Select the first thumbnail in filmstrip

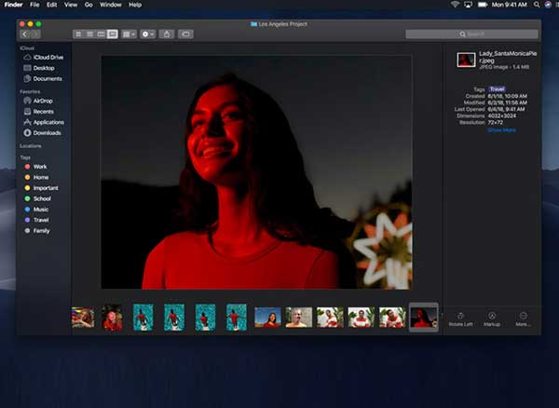point(83,317)
